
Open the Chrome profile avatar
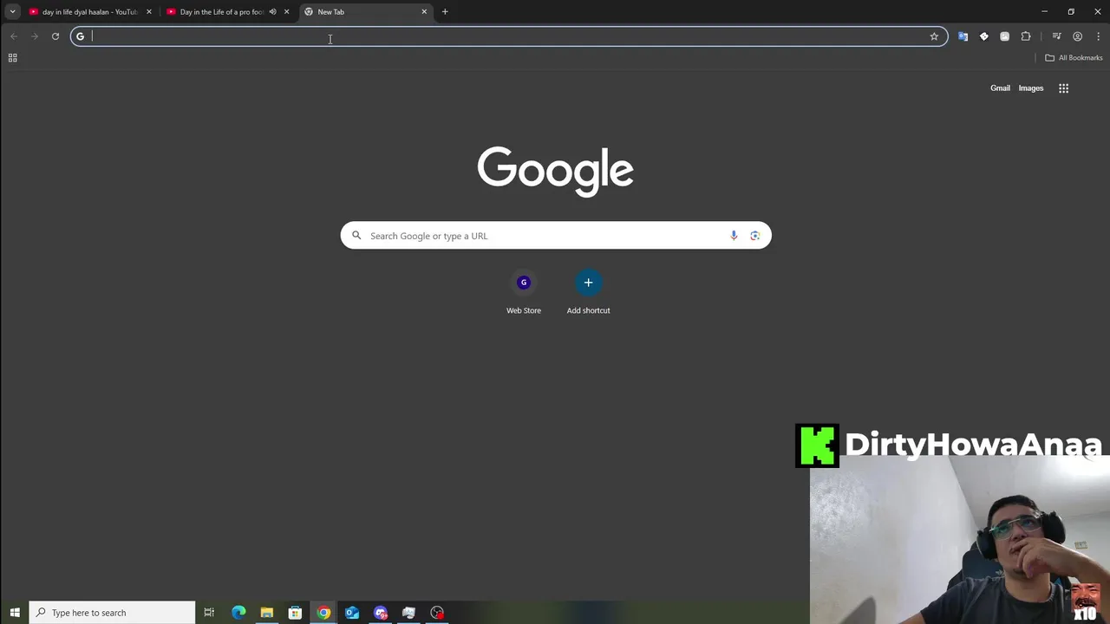tap(1077, 36)
